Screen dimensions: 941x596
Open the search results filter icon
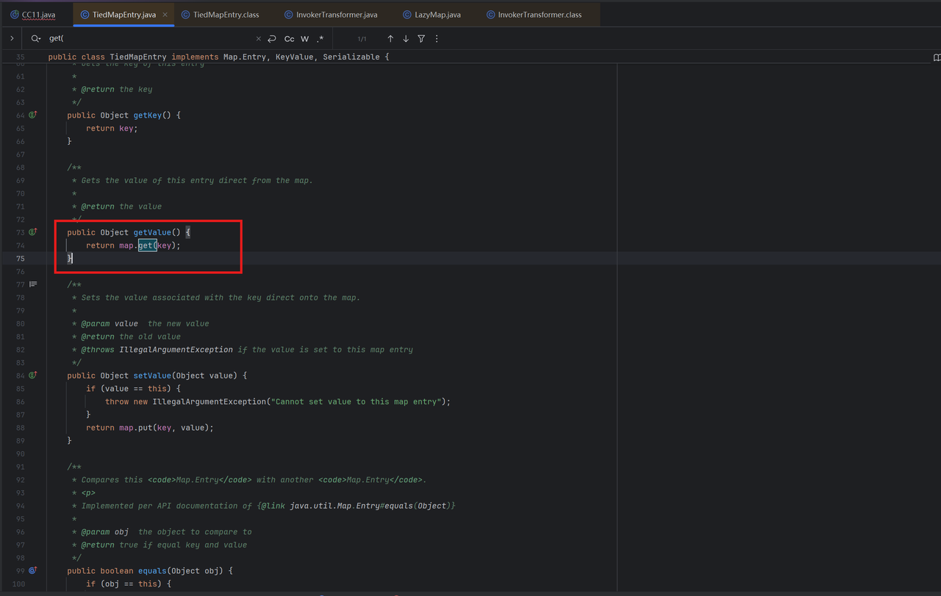(421, 39)
